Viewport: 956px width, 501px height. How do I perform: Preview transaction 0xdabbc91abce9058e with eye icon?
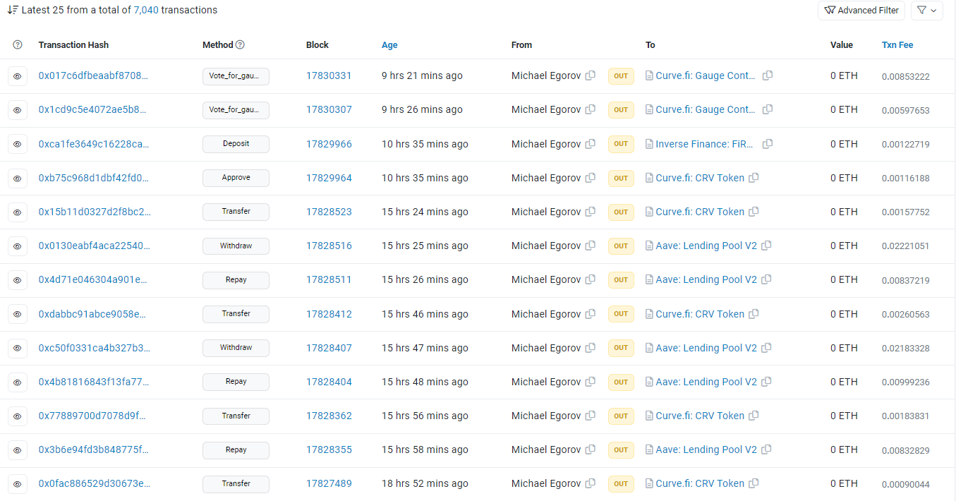coord(18,314)
